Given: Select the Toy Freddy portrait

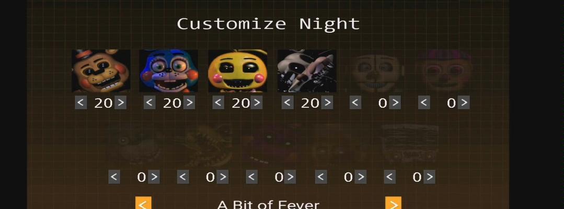Looking at the screenshot, I should click(x=101, y=71).
